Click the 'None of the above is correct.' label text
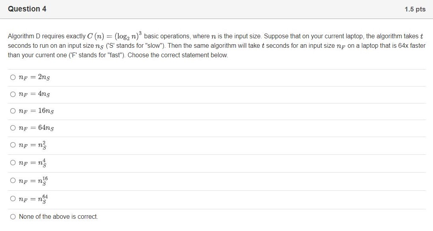Screen dimensions: 433x231 coord(58,216)
